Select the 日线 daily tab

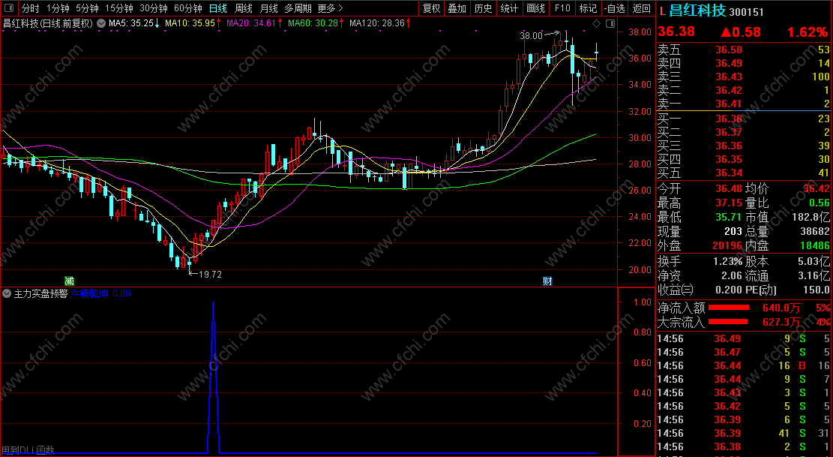click(218, 8)
